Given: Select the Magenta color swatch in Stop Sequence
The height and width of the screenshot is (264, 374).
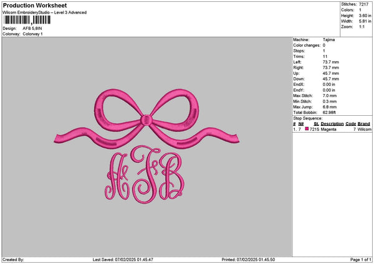Looking at the screenshot, I should point(307,129).
